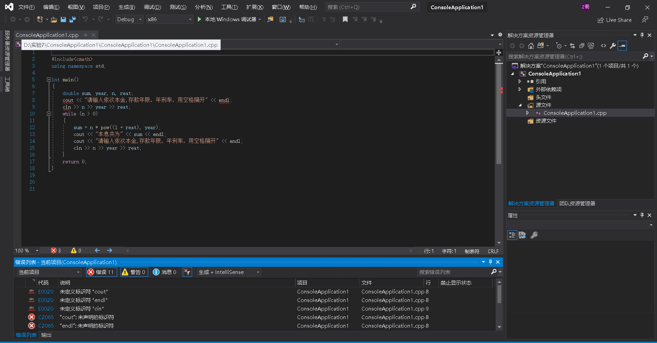The height and width of the screenshot is (343, 657).
Task: Click the Find in Files toolbar icon
Action: (270, 19)
